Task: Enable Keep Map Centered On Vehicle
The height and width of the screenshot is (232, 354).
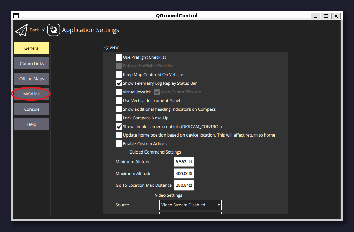Action: click(x=119, y=75)
